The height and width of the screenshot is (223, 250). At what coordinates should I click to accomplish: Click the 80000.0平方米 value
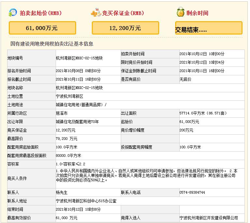pos(69,156)
